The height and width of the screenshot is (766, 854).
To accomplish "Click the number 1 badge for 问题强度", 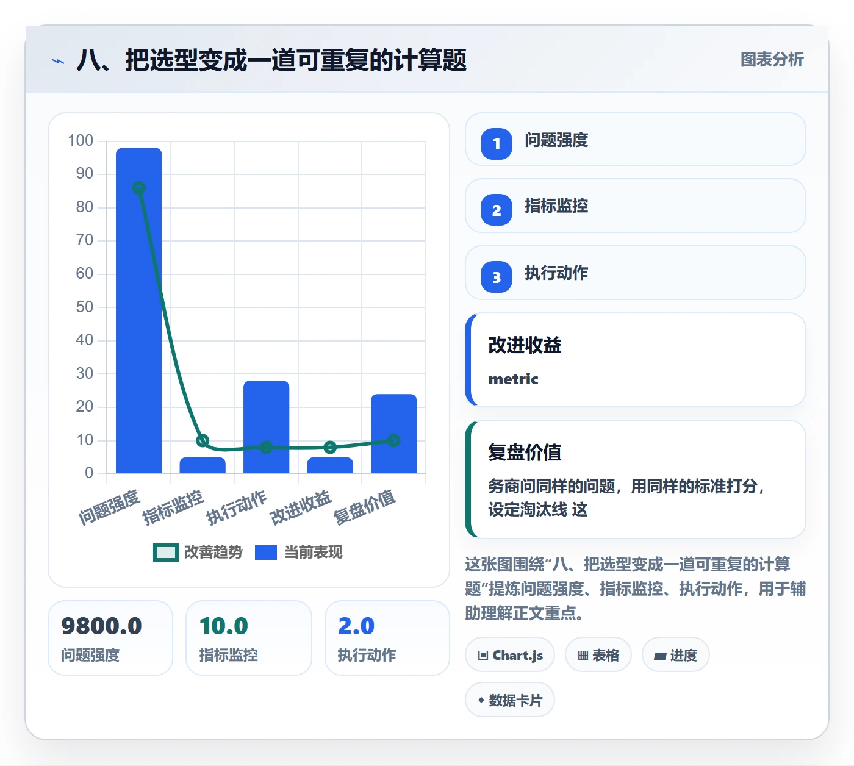I will click(497, 144).
